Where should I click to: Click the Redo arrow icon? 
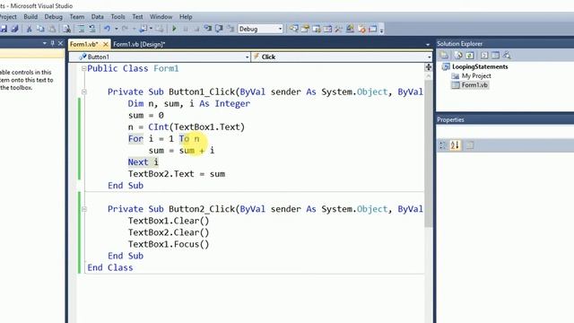125,29
